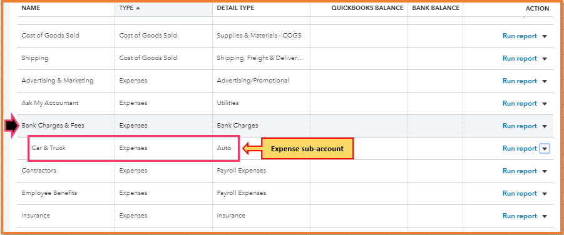Open Run report dropdown for Insurance
This screenshot has width=564, height=235.
click(x=544, y=216)
